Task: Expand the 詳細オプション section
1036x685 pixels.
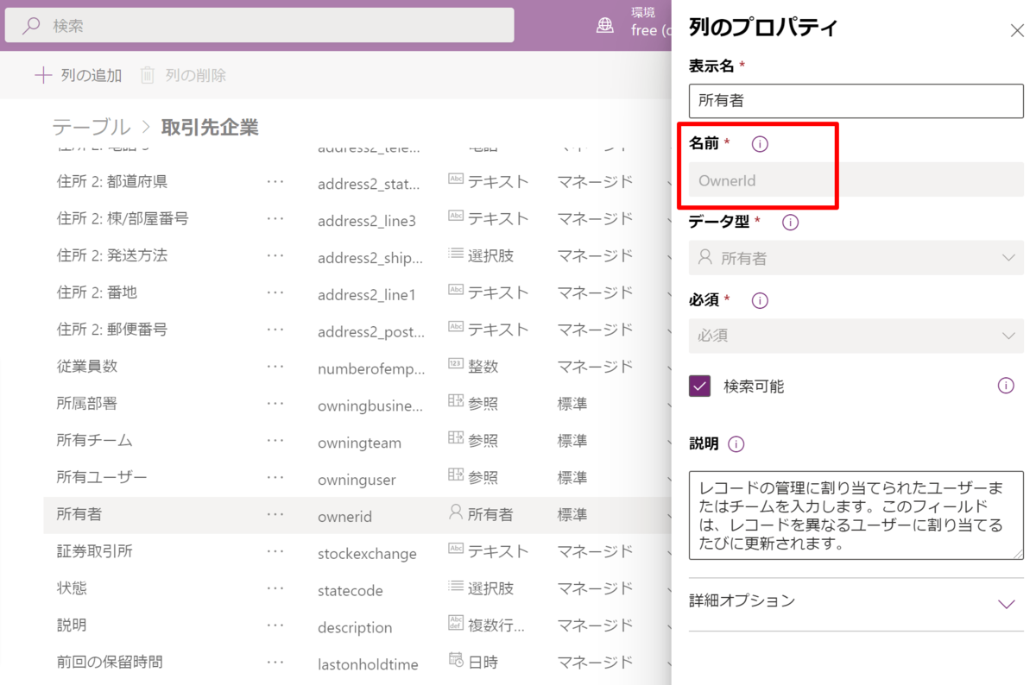Action: (x=1007, y=601)
